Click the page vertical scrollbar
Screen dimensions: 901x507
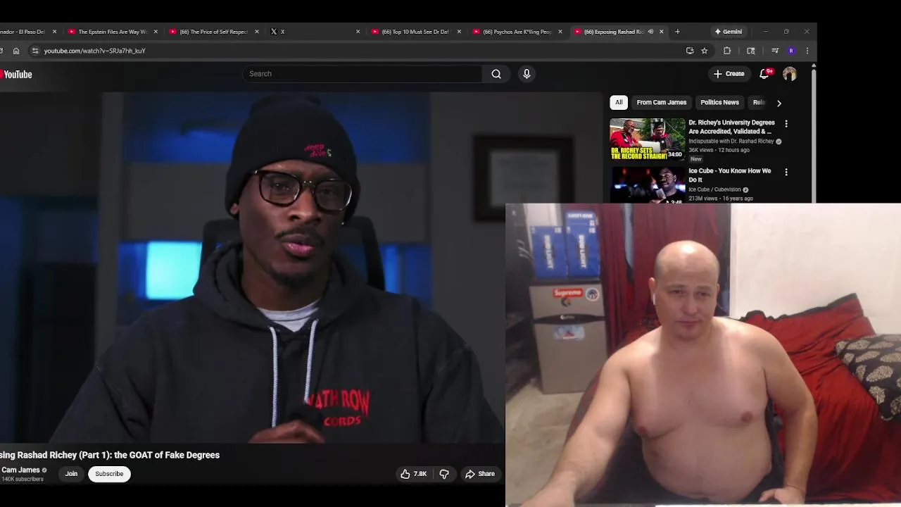(x=814, y=134)
